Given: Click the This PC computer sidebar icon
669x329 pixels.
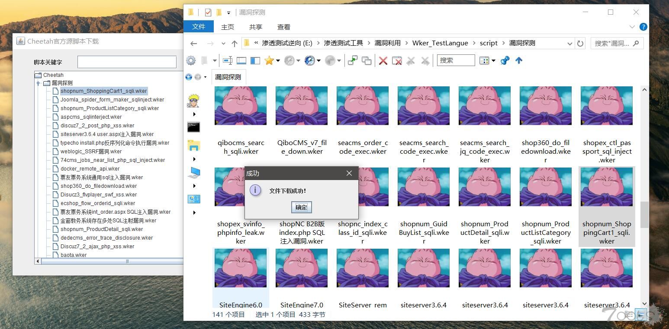Looking at the screenshot, I should (193, 173).
